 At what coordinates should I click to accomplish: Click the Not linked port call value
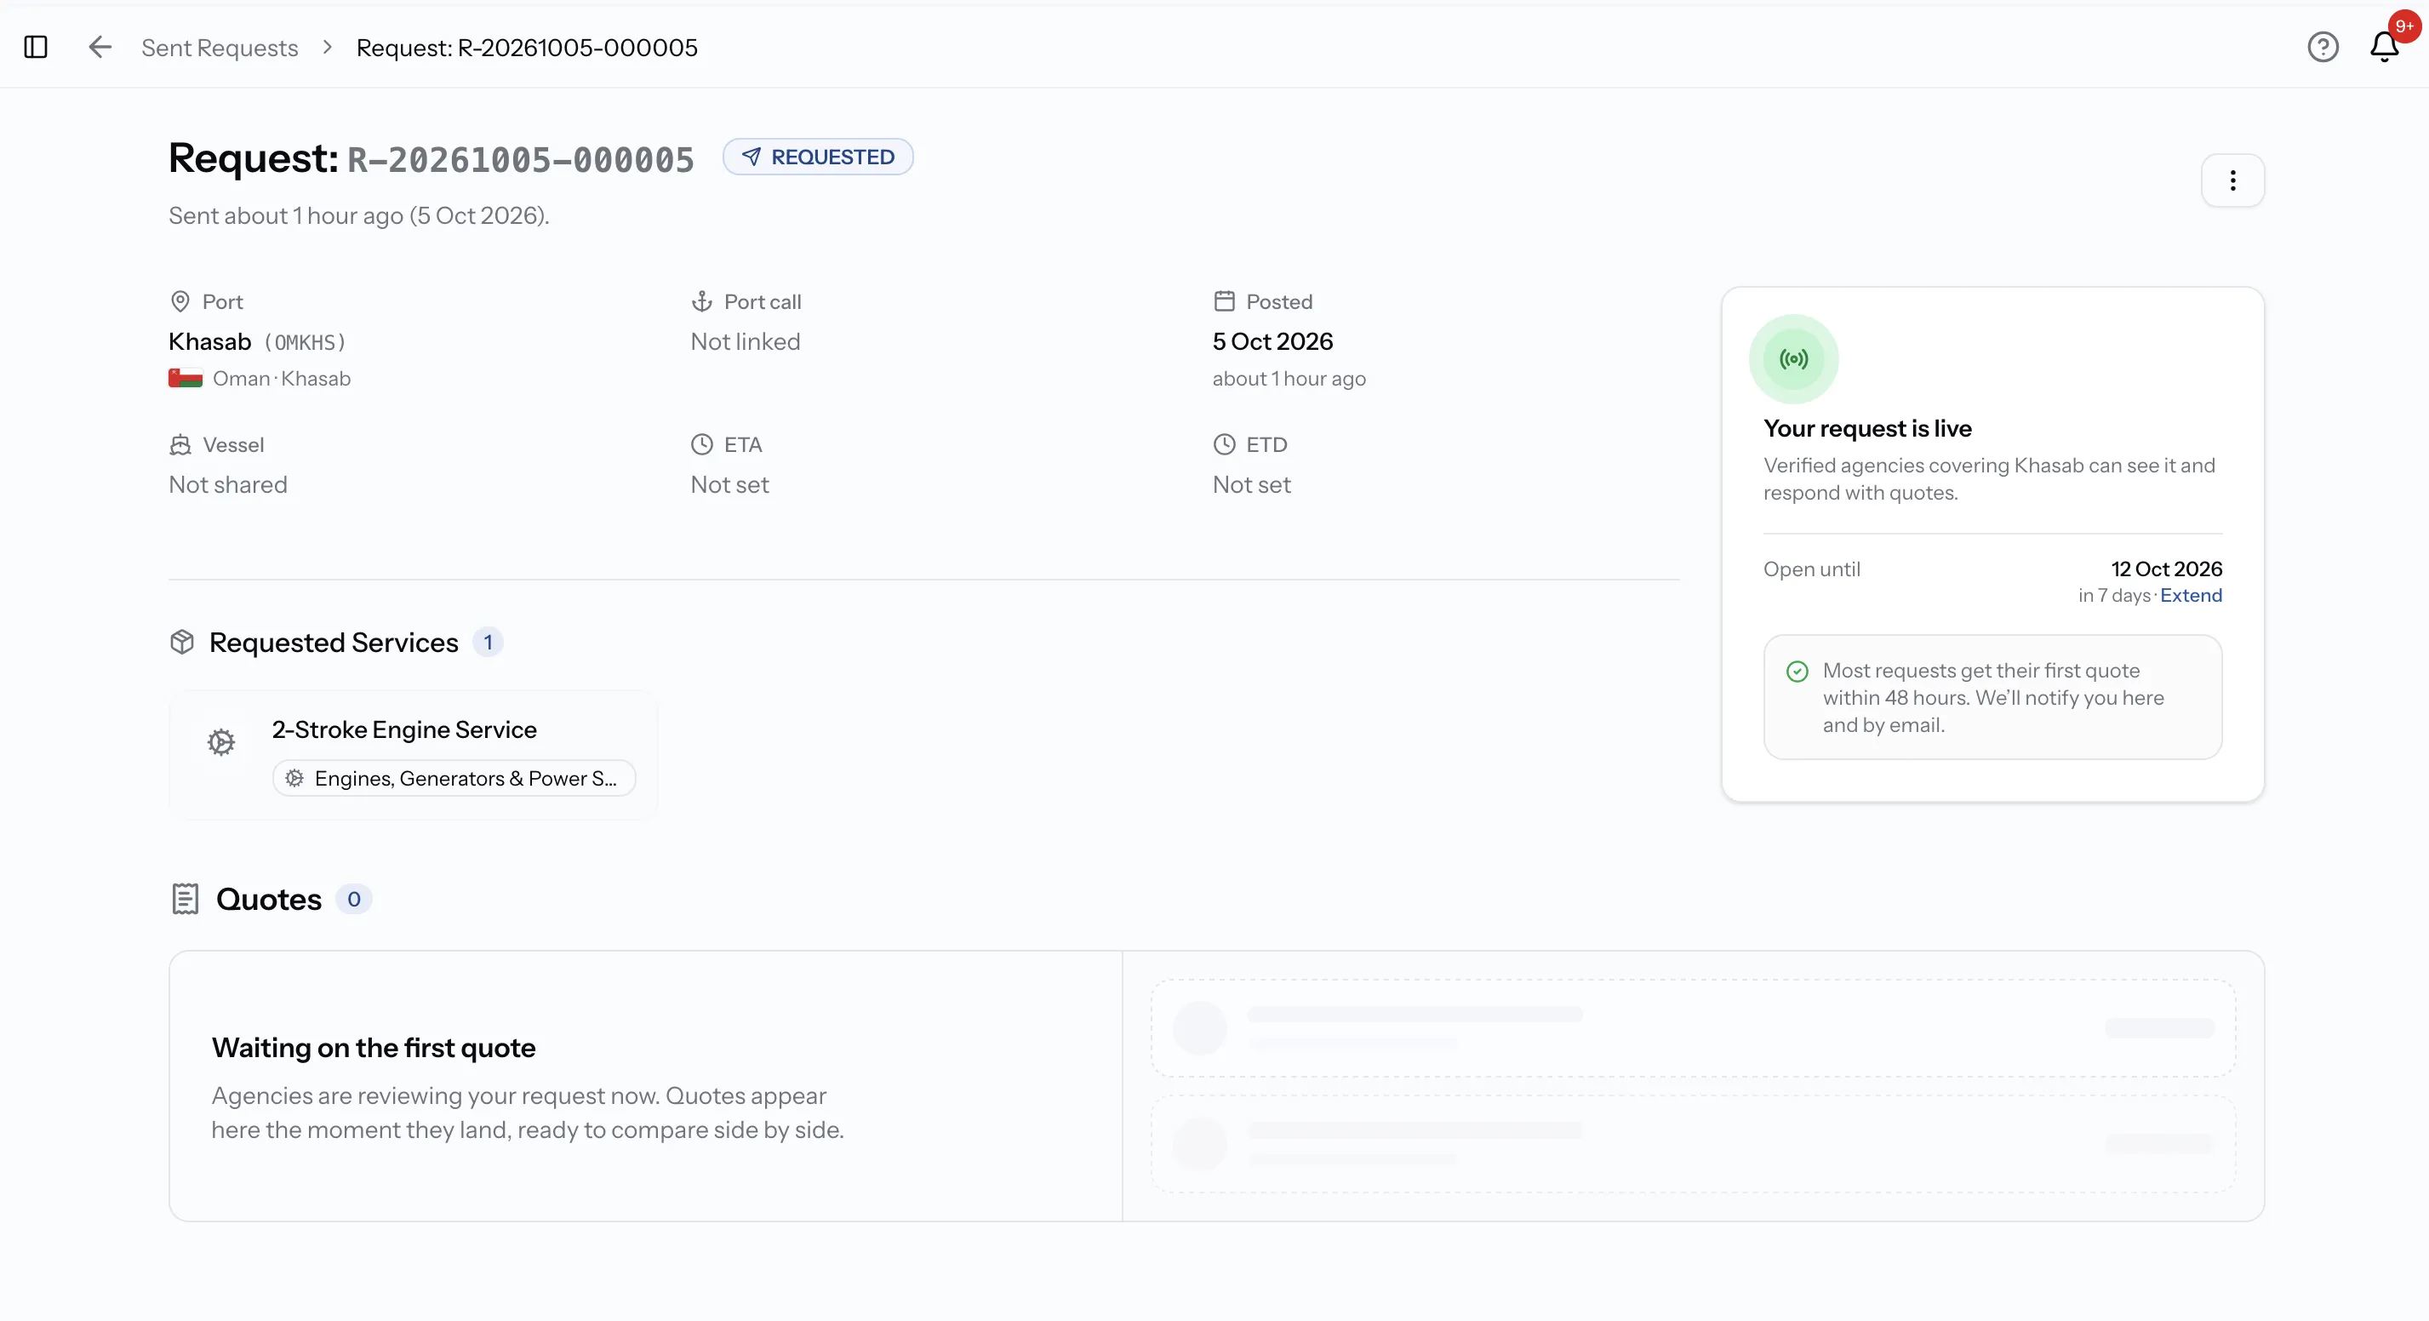point(745,341)
